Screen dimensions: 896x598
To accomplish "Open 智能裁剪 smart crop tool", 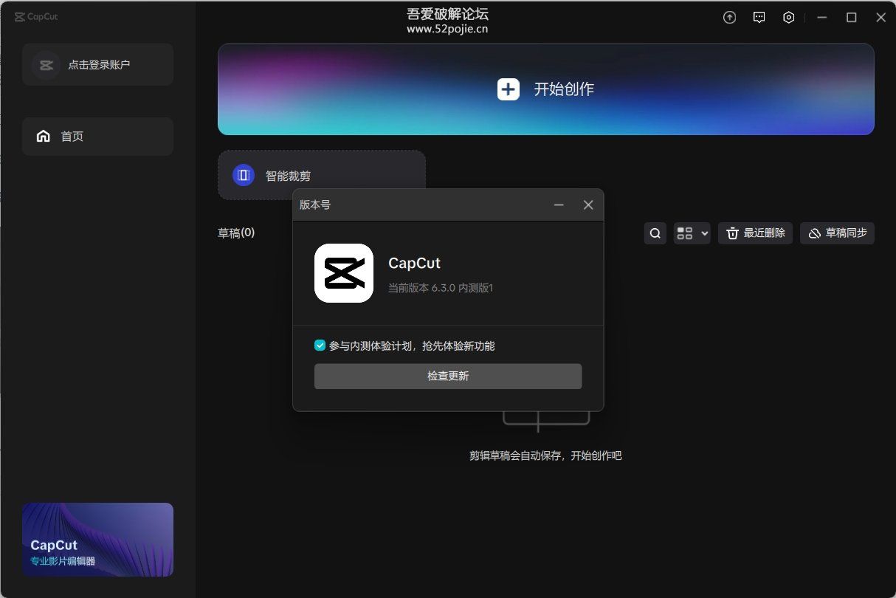I will [322, 175].
